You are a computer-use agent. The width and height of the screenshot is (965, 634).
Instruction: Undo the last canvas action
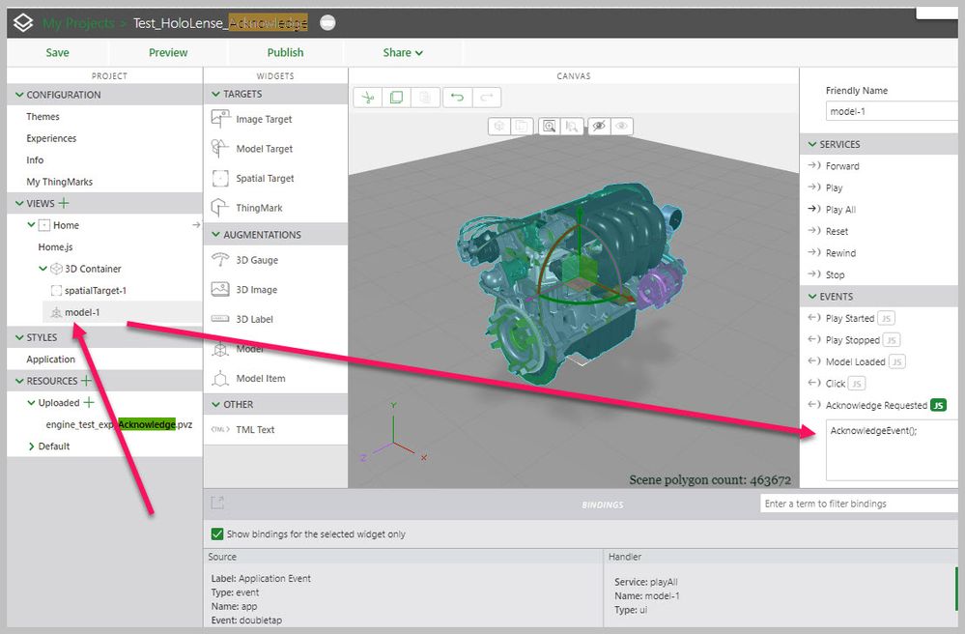(457, 98)
